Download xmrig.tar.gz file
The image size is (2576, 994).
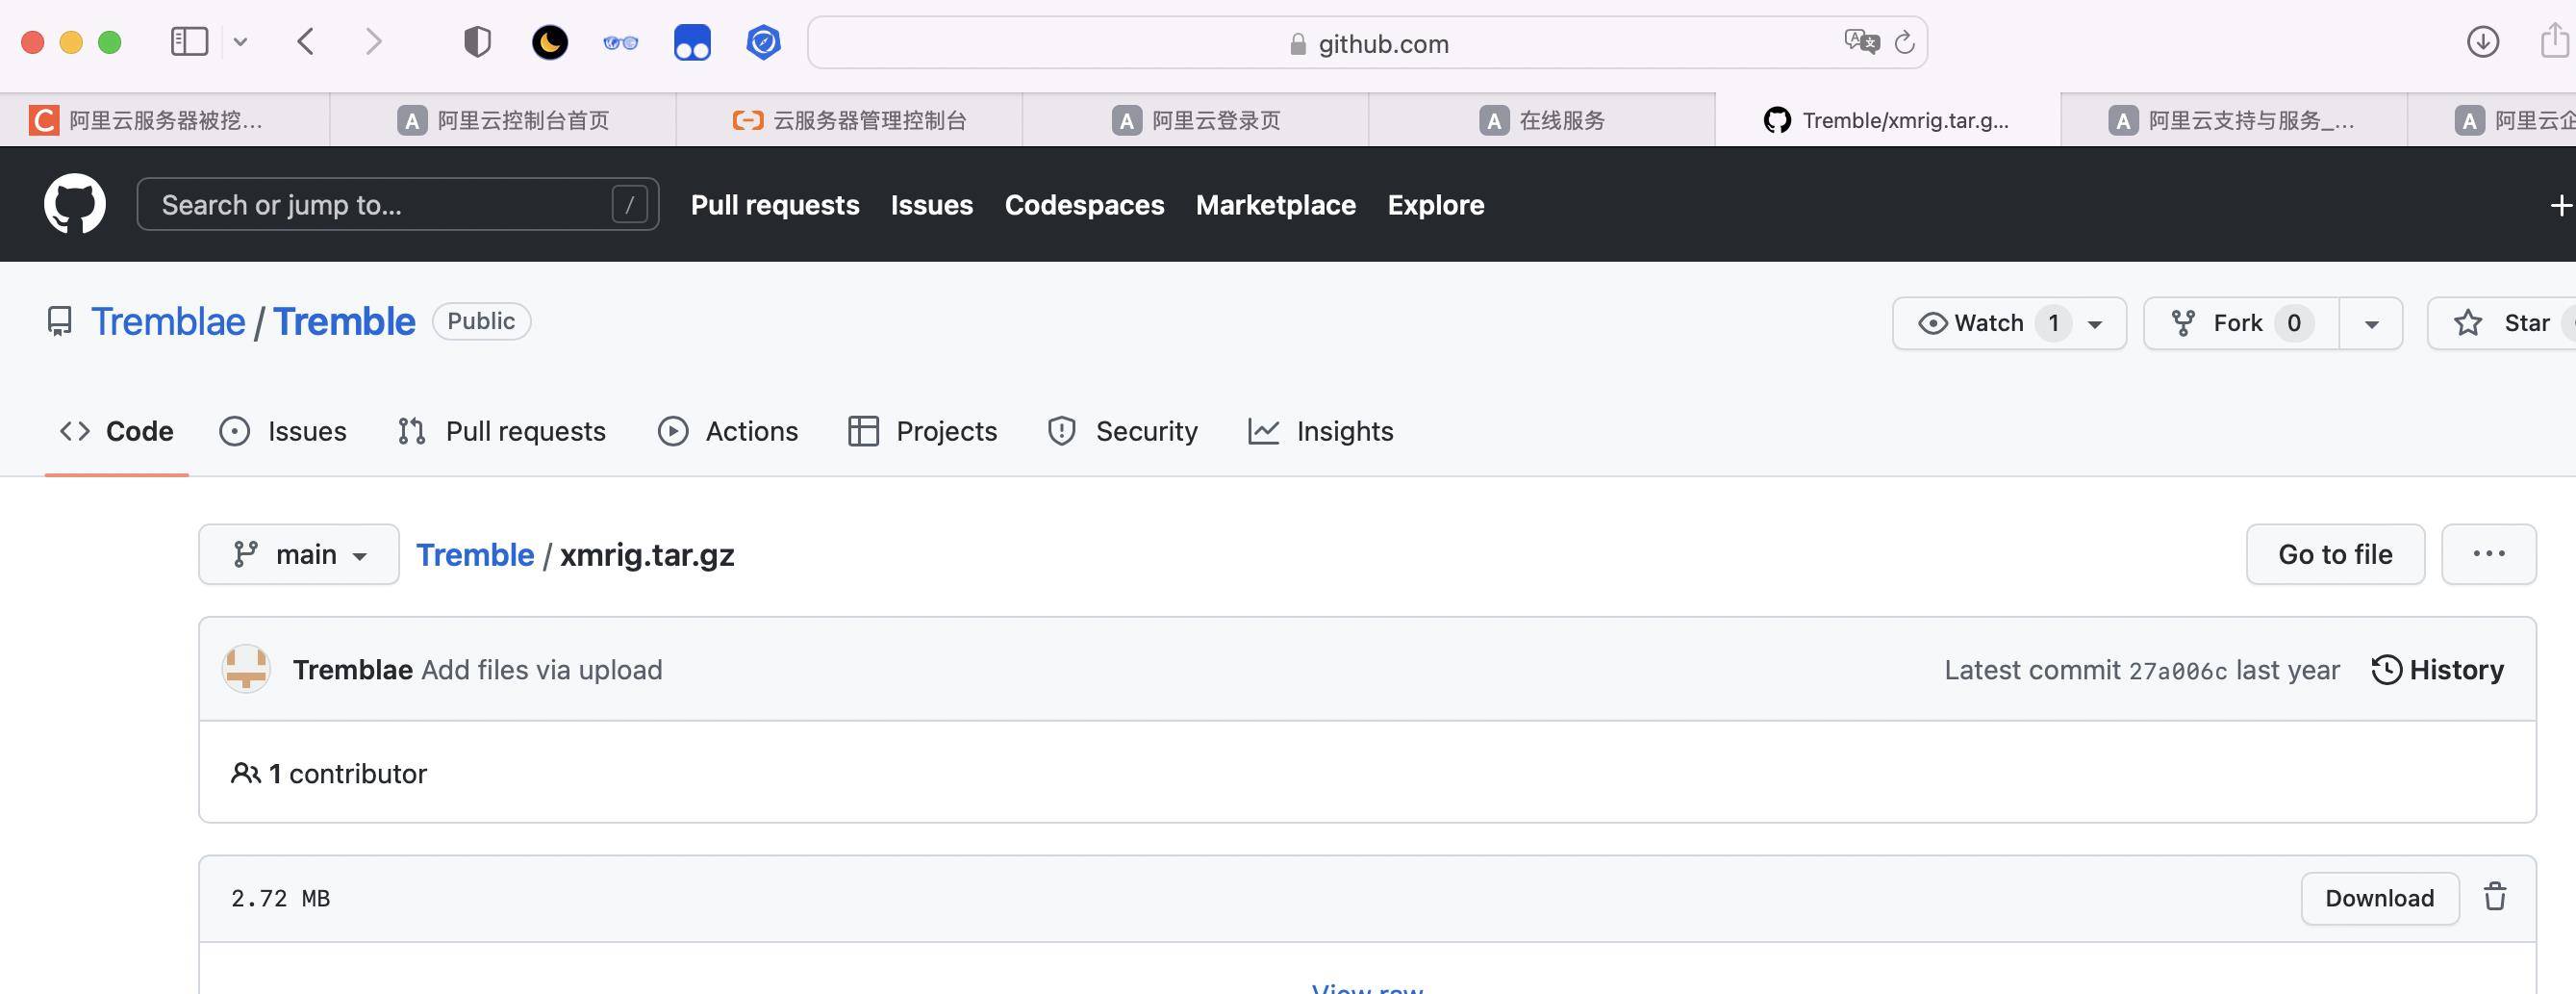coord(2379,898)
